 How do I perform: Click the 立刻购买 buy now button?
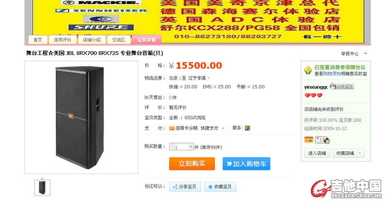[x=192, y=163]
